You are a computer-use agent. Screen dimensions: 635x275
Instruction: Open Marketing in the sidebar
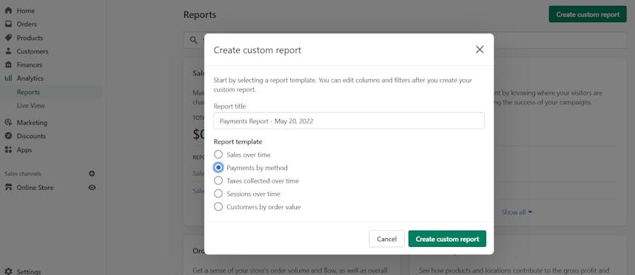(x=32, y=122)
